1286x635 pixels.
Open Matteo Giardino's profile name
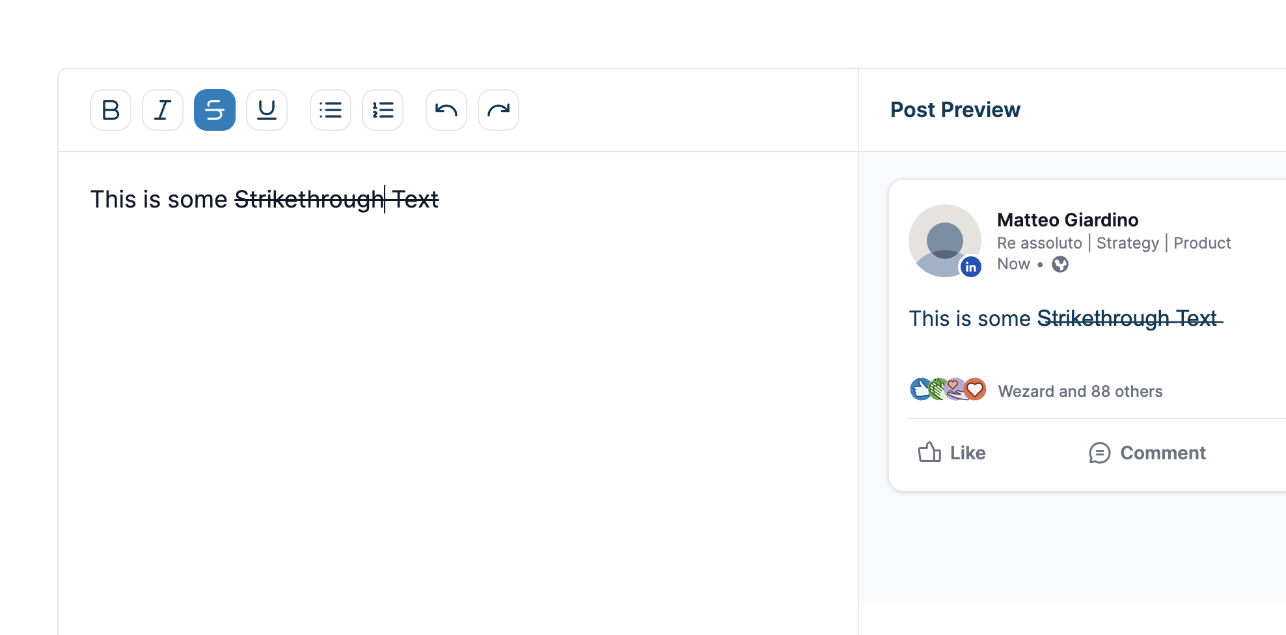point(1067,220)
